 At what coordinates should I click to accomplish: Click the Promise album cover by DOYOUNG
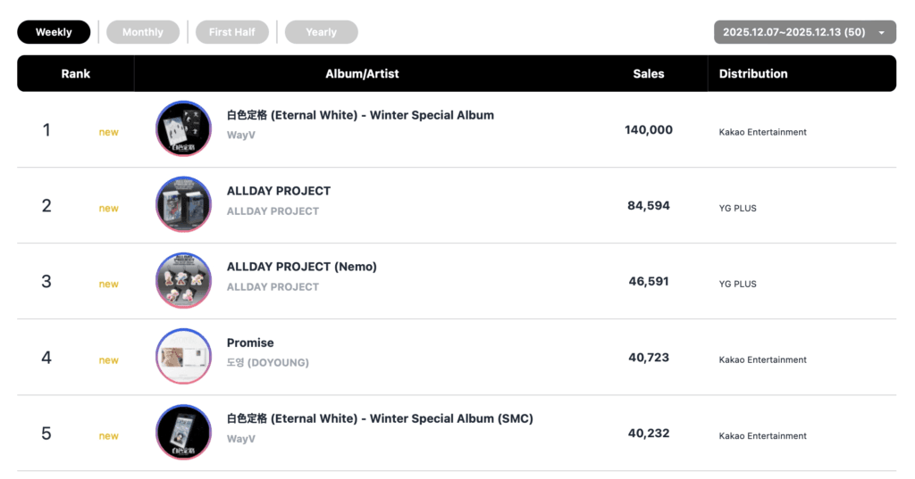[x=183, y=357]
